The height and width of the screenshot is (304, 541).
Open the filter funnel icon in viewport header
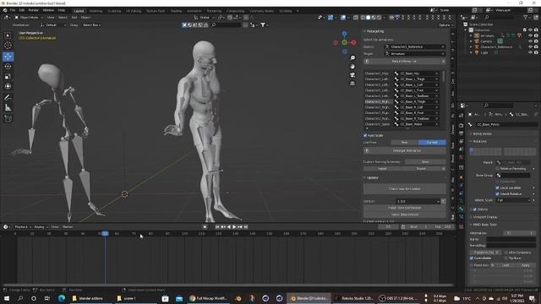(x=263, y=24)
